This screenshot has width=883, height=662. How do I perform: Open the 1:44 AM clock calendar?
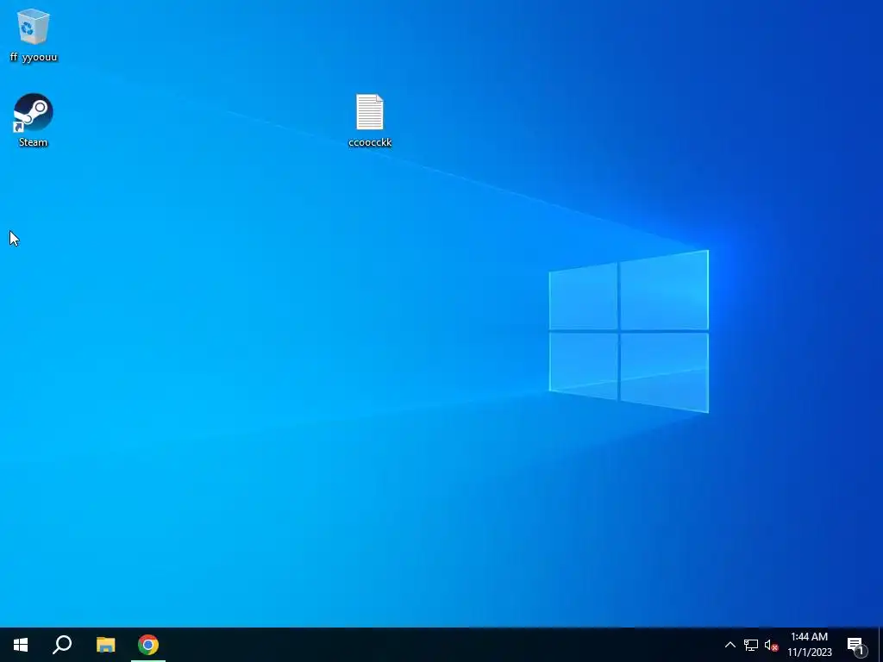point(809,645)
